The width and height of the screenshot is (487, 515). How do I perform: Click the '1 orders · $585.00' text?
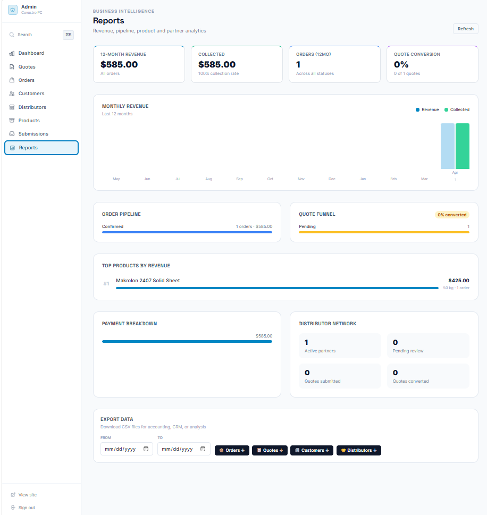(x=254, y=226)
